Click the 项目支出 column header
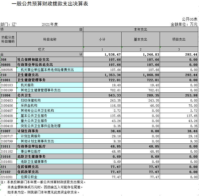 [x=179, y=39]
